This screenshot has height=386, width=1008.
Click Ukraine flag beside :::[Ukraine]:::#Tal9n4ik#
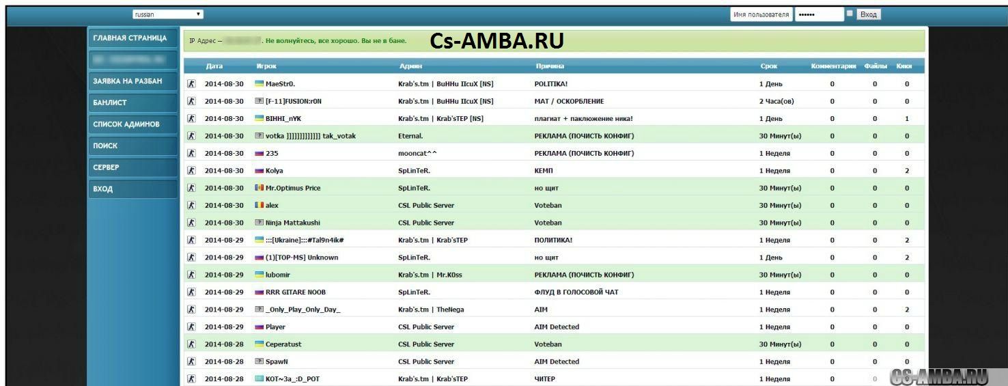point(259,240)
